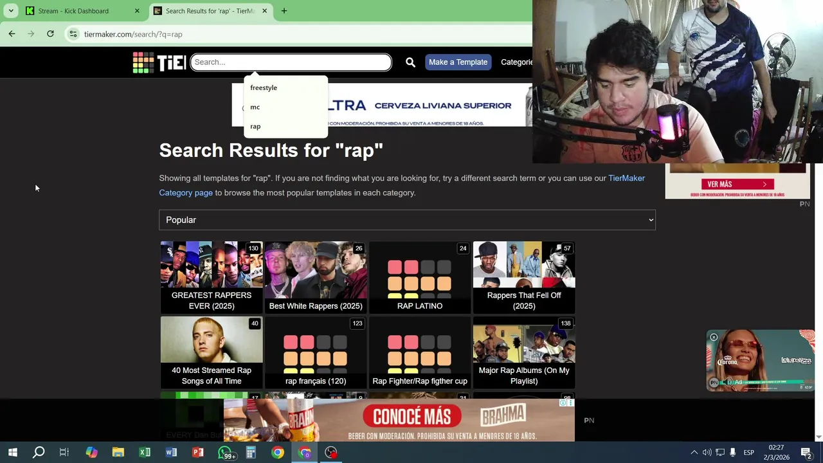
Task: Open the rap français (120) template
Action: tap(316, 352)
